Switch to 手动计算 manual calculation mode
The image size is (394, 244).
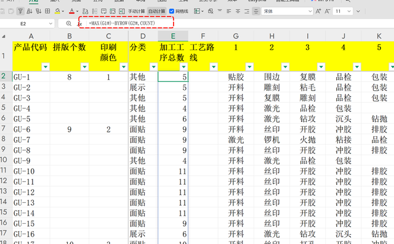click(136, 11)
